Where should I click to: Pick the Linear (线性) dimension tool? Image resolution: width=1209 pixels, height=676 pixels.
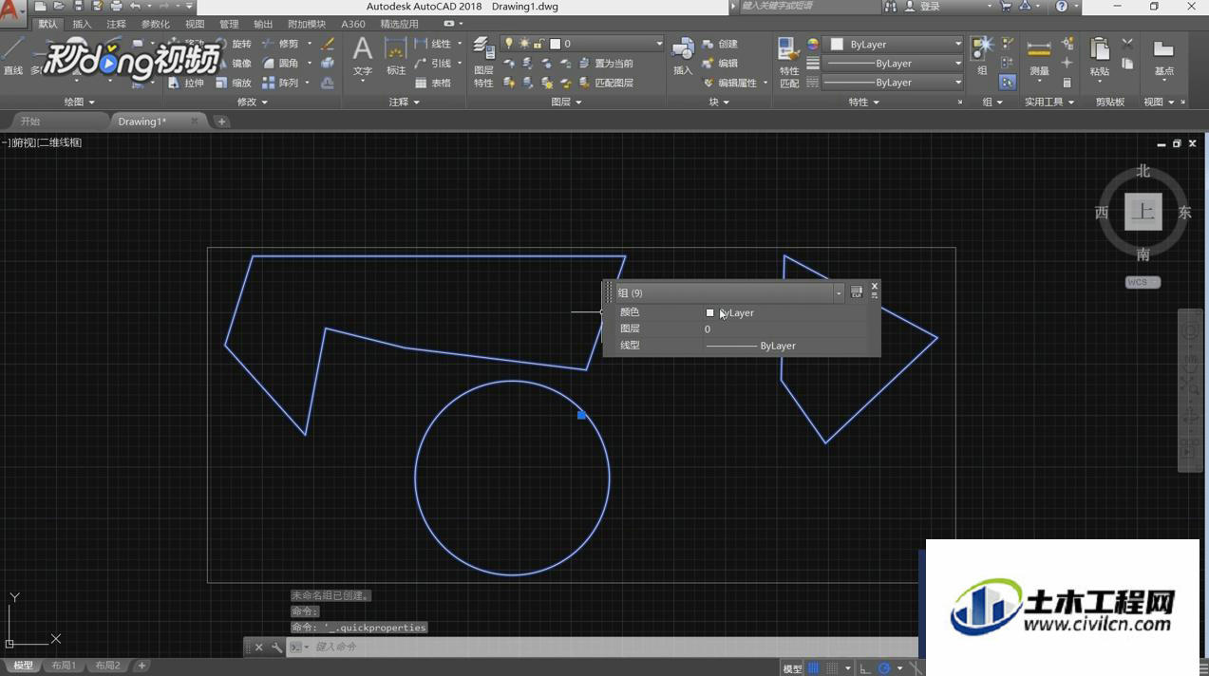click(433, 44)
